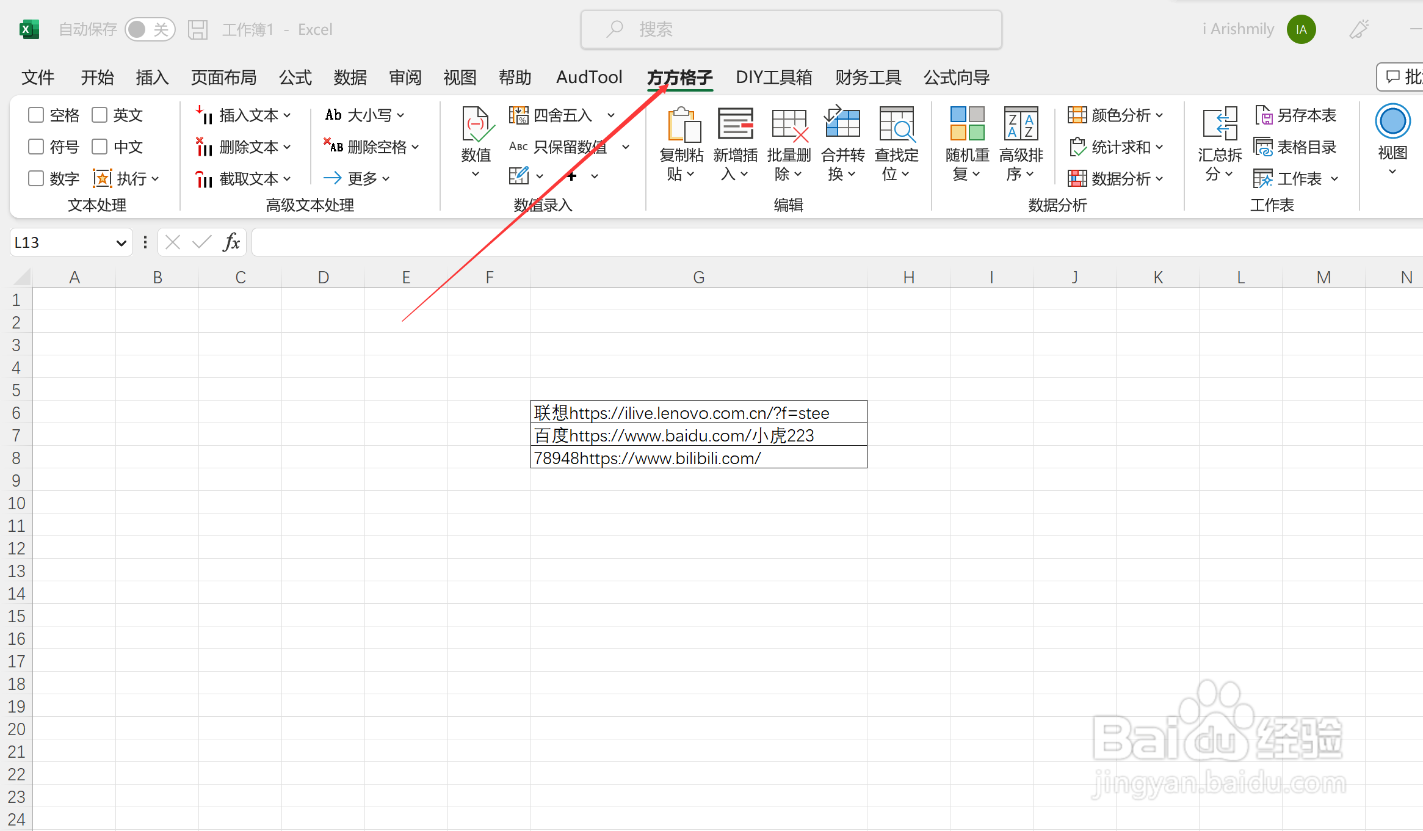This screenshot has height=831, width=1423.
Task: Click the fx insert function icon
Action: coord(231,242)
